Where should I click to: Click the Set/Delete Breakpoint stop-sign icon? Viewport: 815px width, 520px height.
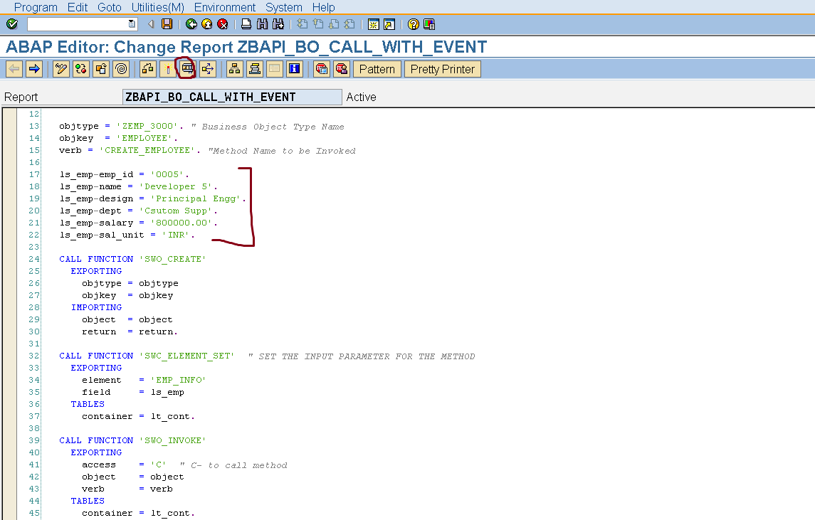322,69
